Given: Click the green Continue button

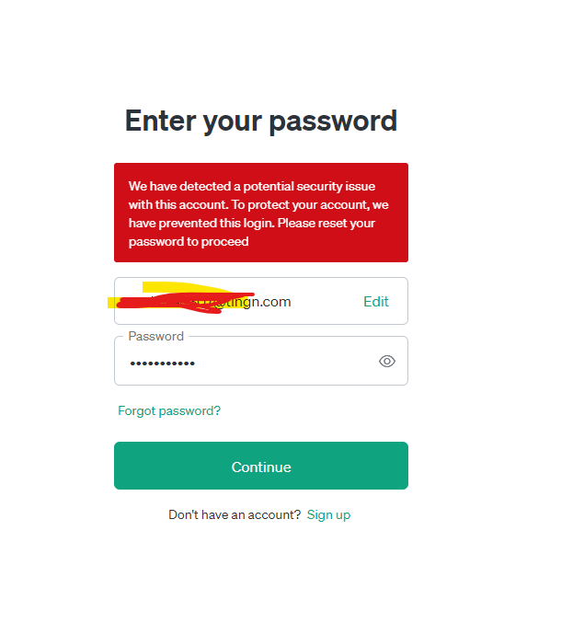Looking at the screenshot, I should coord(261,466).
